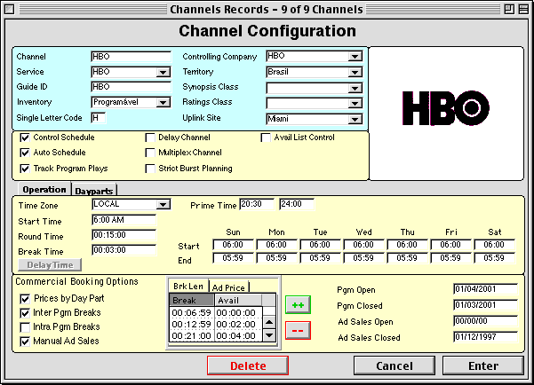Click the Enter button
534x385 pixels.
pos(483,365)
